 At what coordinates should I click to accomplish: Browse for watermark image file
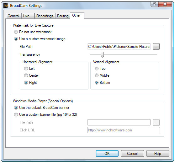pyautogui.click(x=156, y=47)
